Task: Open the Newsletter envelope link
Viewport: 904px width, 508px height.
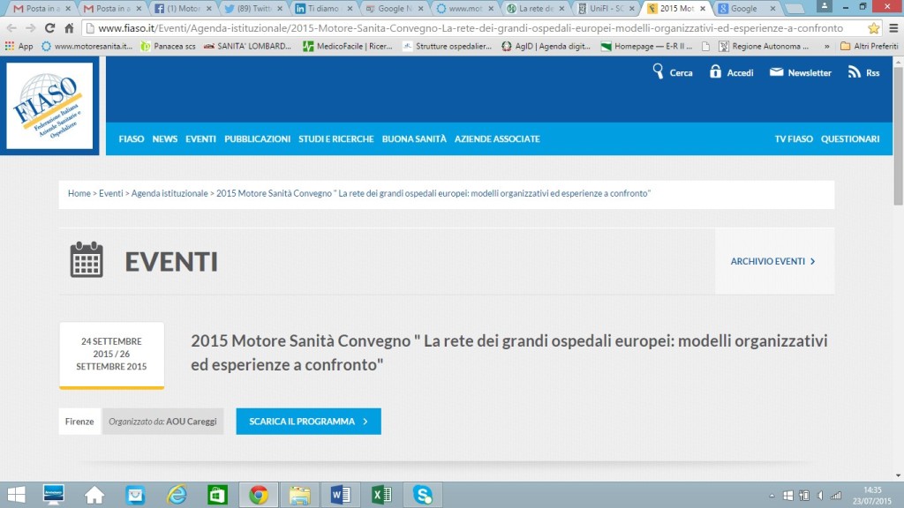Action: coord(800,72)
